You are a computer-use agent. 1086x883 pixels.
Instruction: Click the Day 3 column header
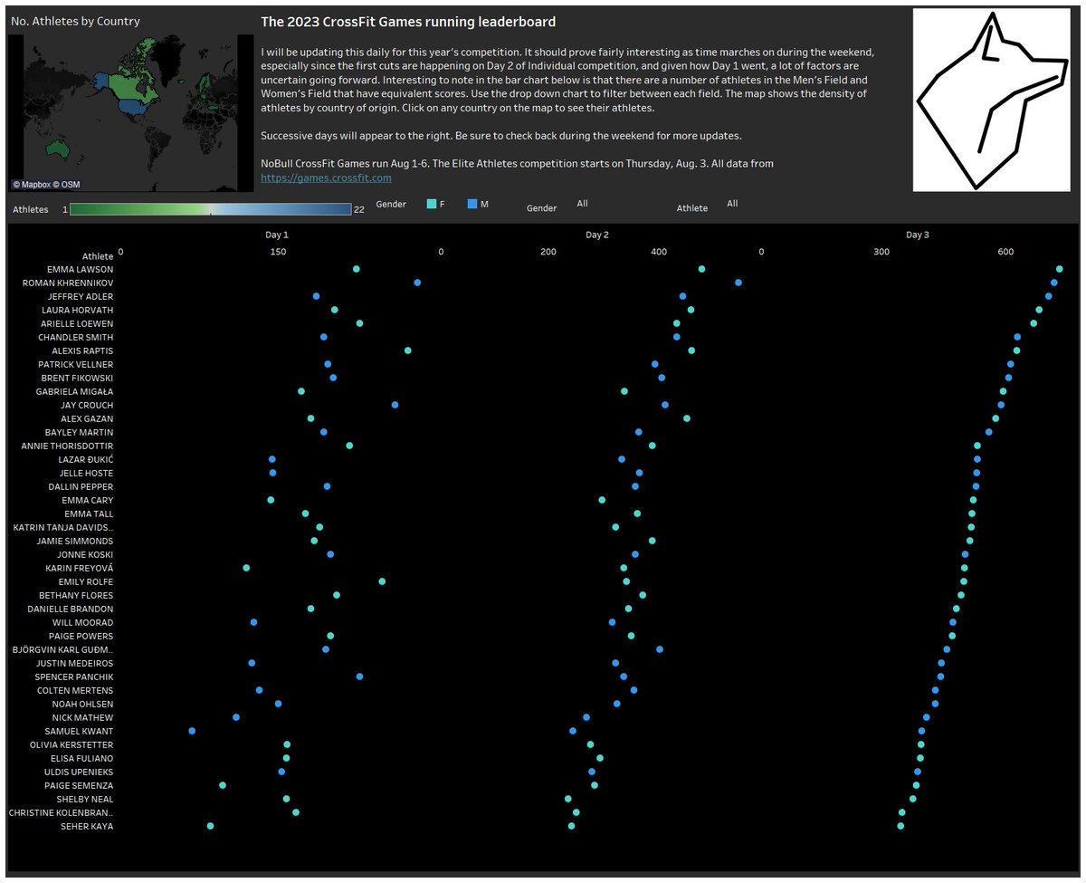918,235
